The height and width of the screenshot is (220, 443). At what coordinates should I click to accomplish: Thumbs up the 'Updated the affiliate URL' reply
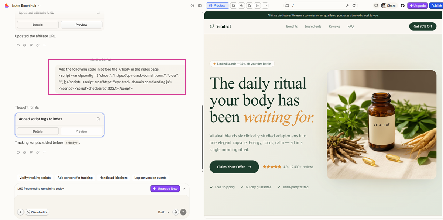(x=25, y=45)
